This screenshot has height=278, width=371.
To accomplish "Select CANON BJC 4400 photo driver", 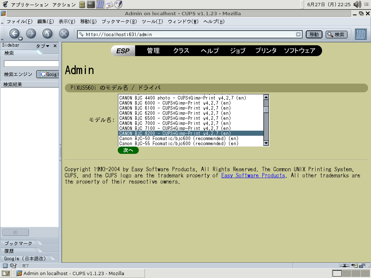I will [191, 98].
